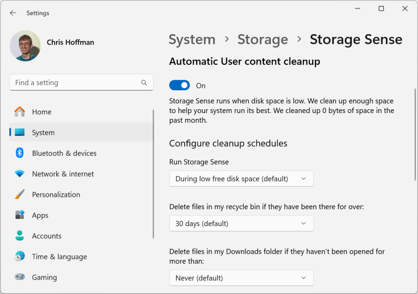Minimize the Settings window
418x294 pixels.
pyautogui.click(x=358, y=8)
